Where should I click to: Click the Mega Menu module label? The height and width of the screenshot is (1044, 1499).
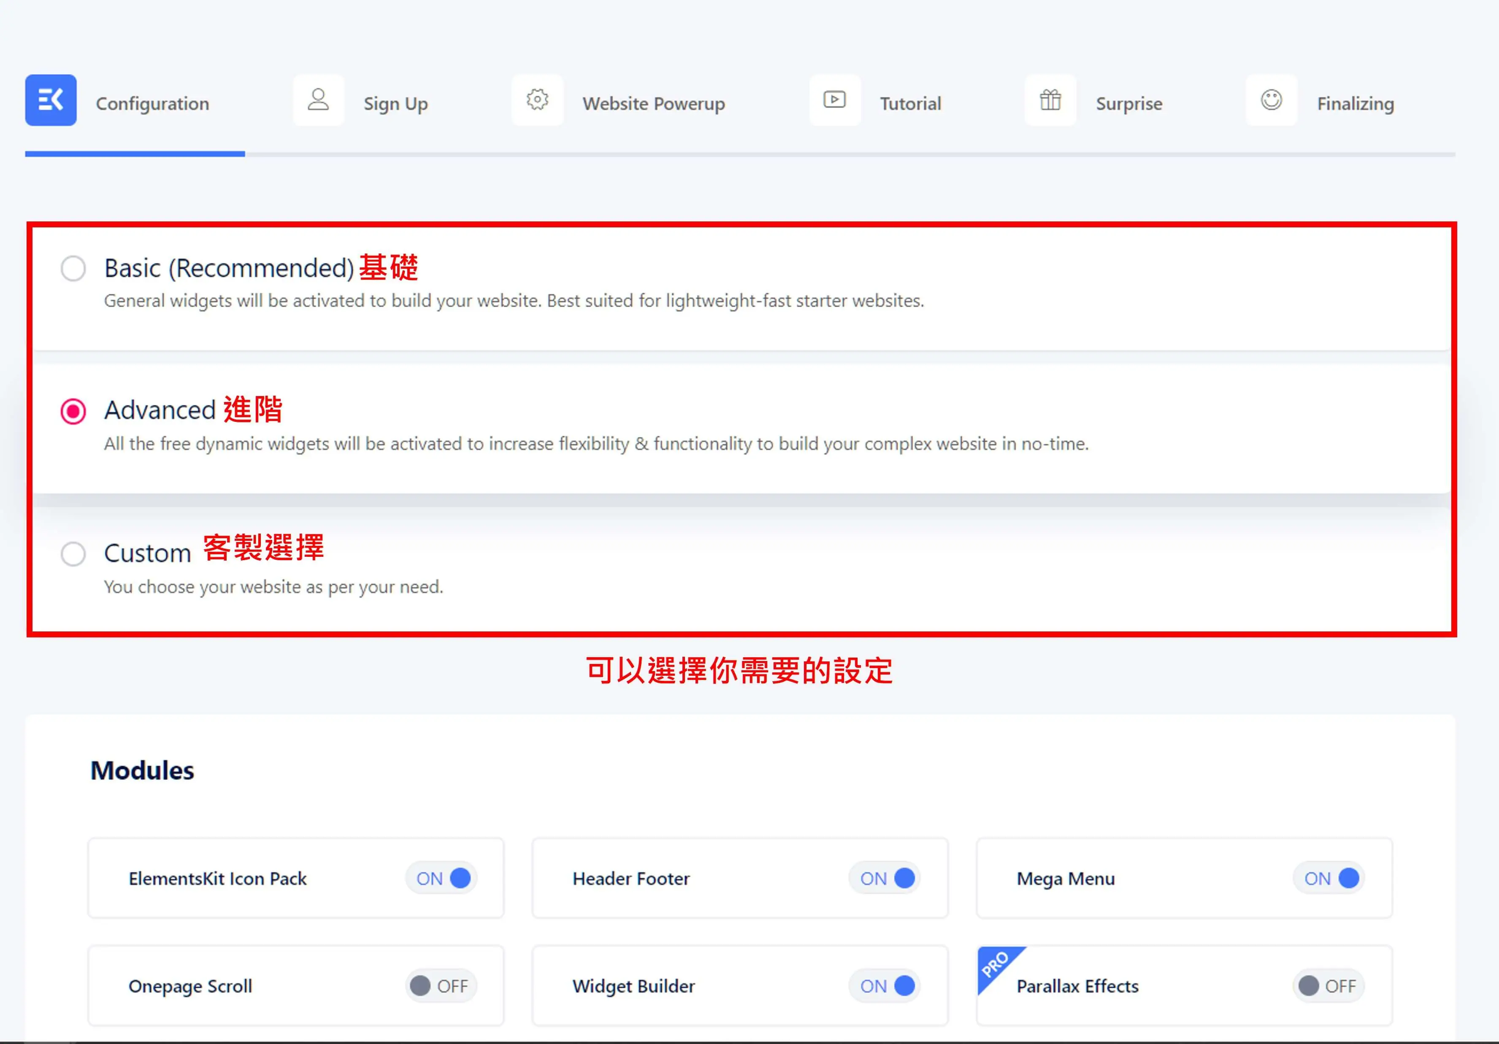point(1066,879)
